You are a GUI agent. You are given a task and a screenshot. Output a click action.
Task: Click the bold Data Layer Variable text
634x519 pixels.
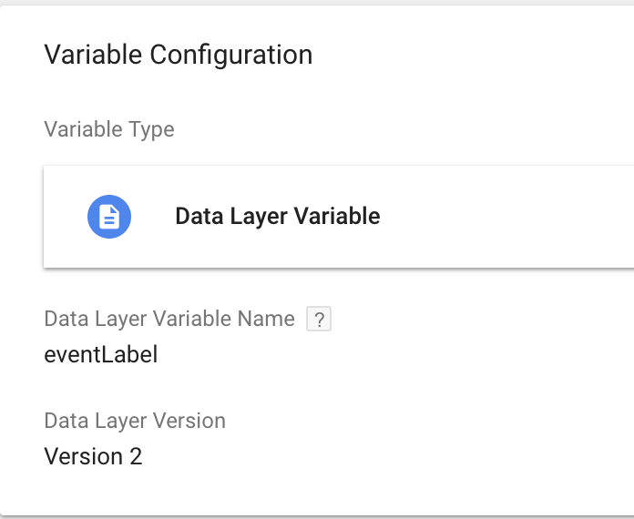tap(277, 217)
